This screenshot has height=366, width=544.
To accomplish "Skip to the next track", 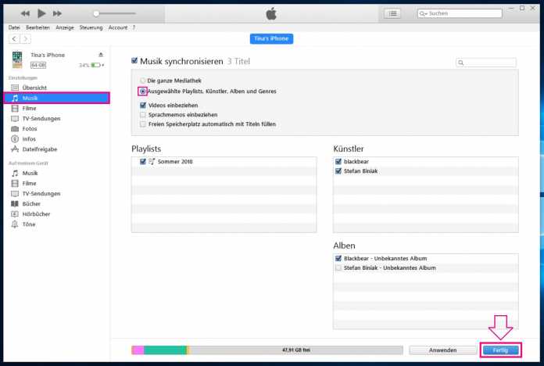I will coord(58,13).
